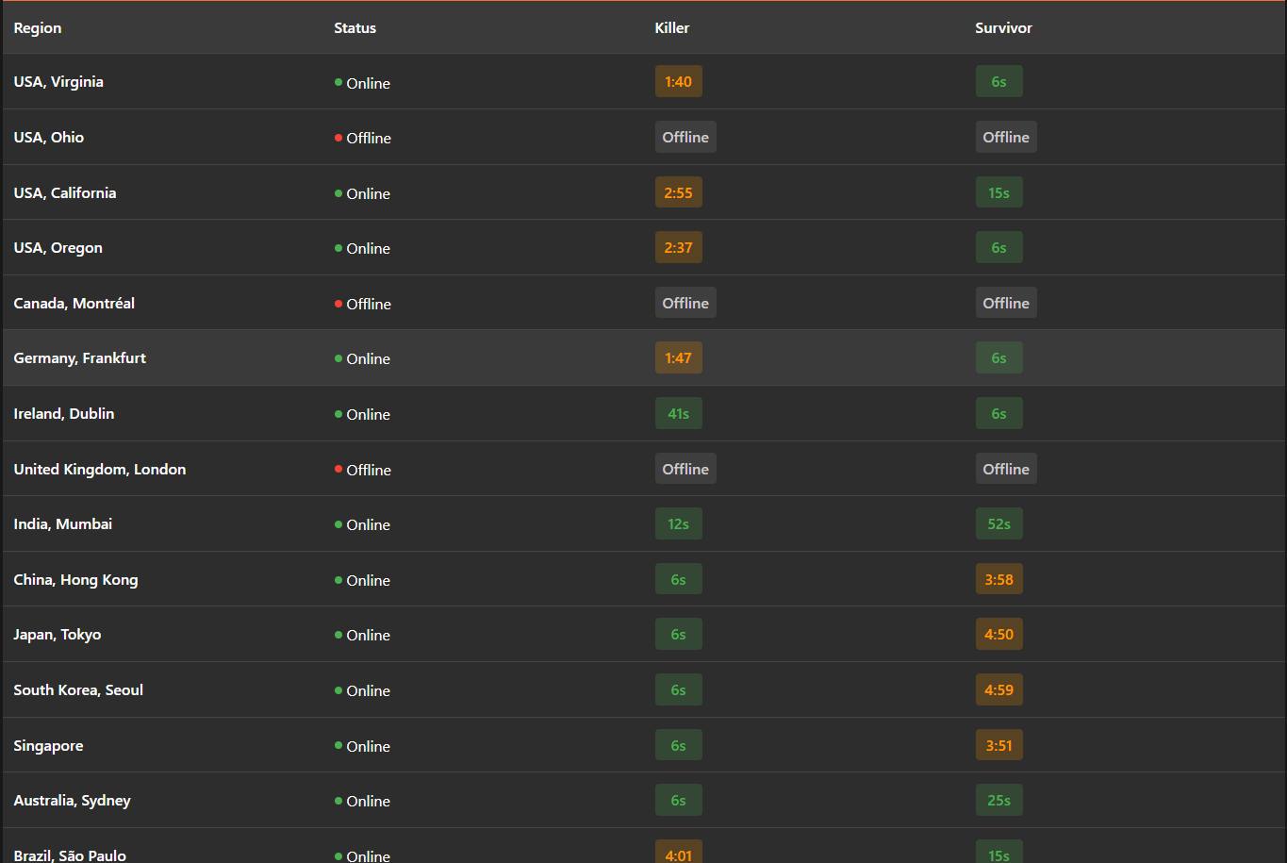Click the 2:55 killer badge for California
The height and width of the screenshot is (863, 1287).
pos(679,192)
